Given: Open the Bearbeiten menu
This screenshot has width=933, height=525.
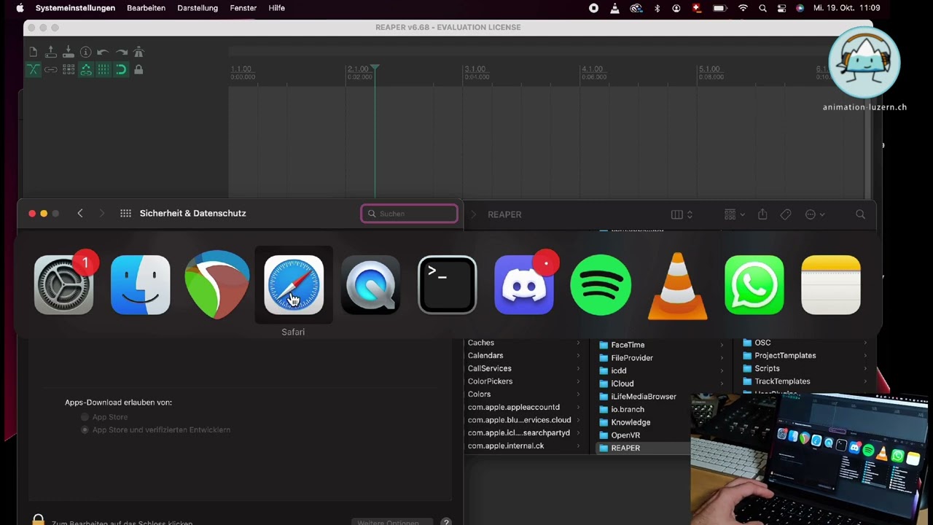Looking at the screenshot, I should (146, 8).
